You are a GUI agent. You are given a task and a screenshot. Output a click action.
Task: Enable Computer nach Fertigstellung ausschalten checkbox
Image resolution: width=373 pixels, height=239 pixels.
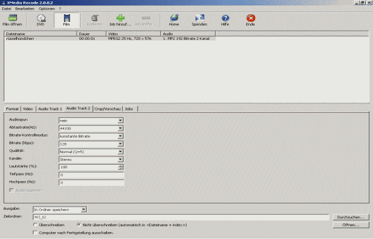36,232
